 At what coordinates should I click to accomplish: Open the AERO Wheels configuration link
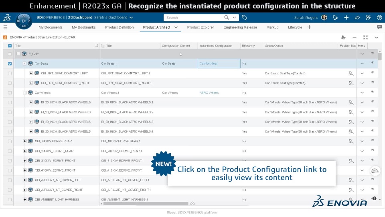click(209, 93)
